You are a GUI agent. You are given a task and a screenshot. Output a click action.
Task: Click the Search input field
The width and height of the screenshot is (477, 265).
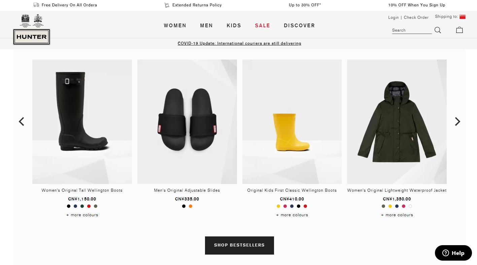click(x=411, y=30)
